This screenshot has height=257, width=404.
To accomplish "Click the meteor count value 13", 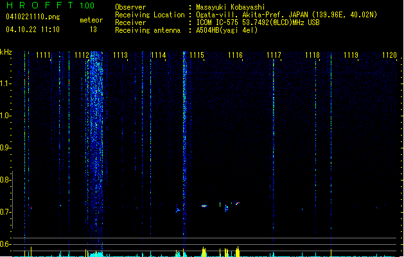I will coord(93,30).
